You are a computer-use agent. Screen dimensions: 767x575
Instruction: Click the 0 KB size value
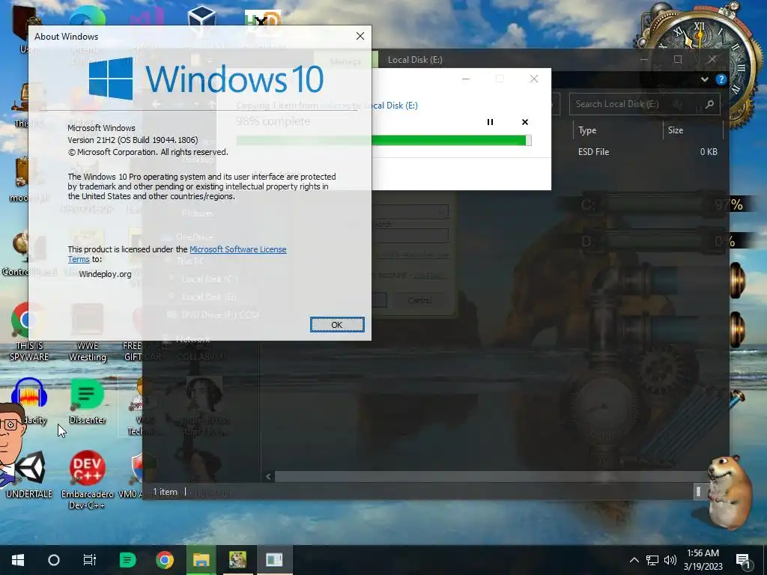tap(709, 151)
